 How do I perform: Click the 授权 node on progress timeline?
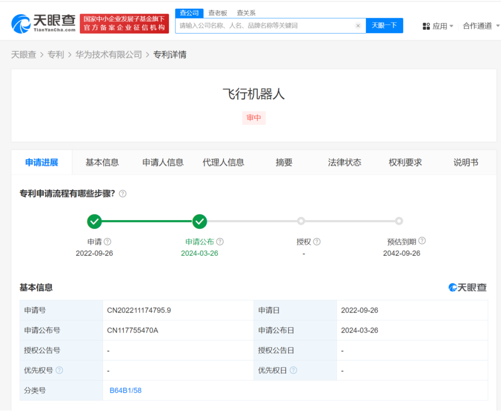point(301,221)
